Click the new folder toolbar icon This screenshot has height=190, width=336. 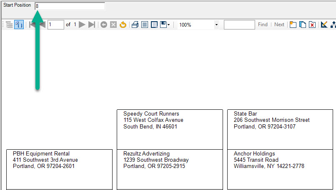(293, 25)
